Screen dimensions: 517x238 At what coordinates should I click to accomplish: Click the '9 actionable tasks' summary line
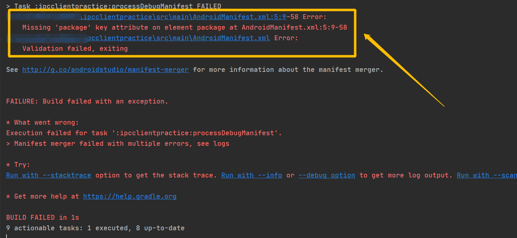tap(95, 228)
